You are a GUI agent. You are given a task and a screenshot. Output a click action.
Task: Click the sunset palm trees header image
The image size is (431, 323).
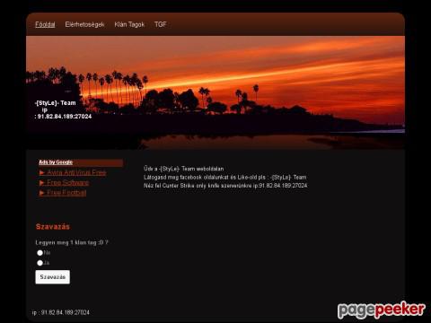[x=215, y=92]
